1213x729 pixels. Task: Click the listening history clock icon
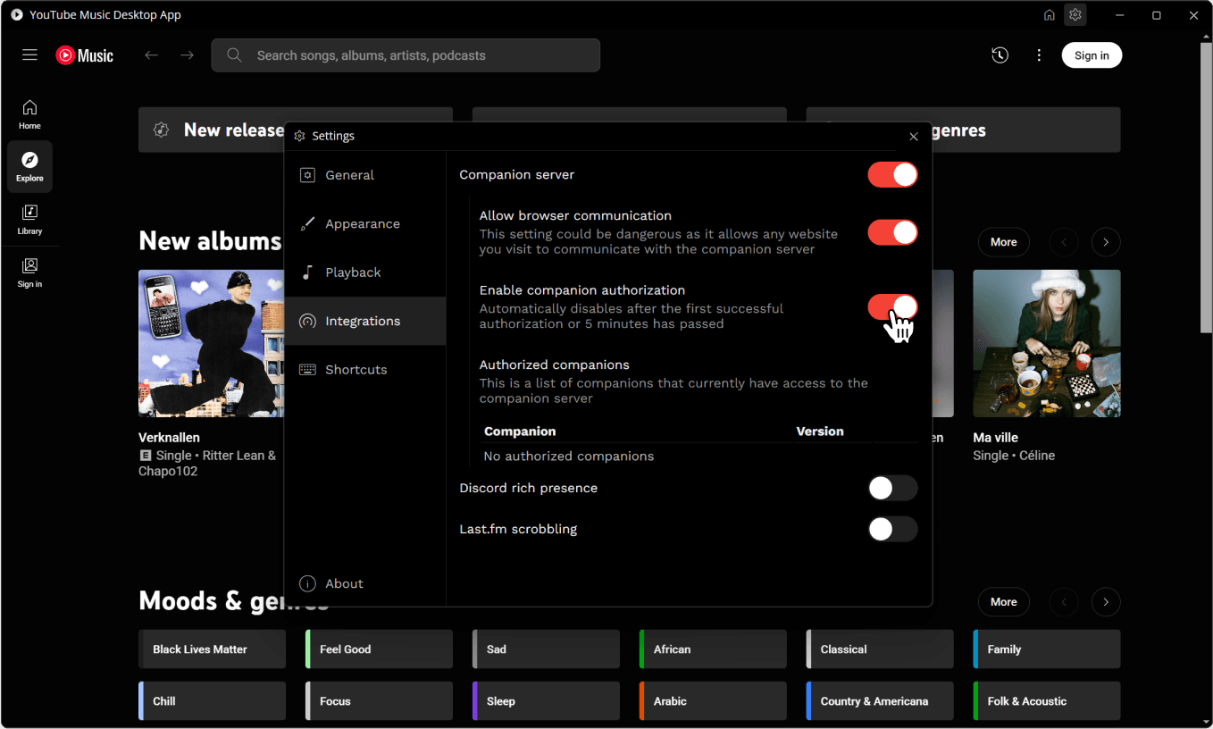point(1000,55)
